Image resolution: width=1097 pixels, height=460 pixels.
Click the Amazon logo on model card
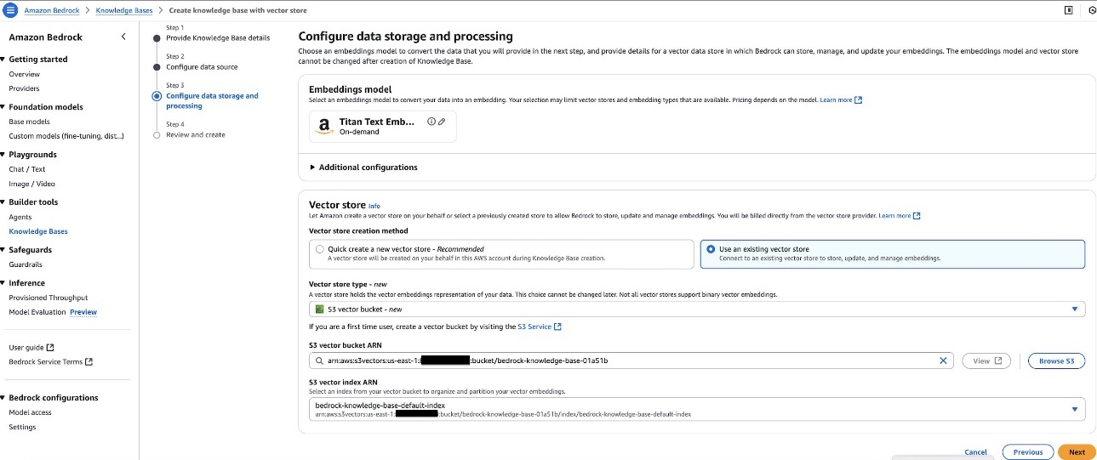pyautogui.click(x=323, y=127)
